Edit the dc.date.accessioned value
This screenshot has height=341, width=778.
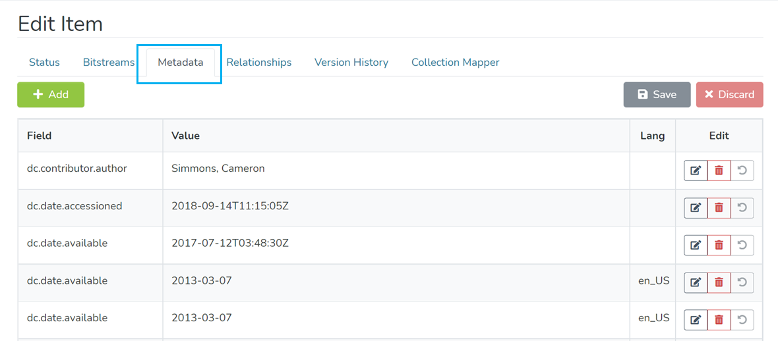tap(695, 208)
